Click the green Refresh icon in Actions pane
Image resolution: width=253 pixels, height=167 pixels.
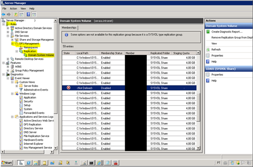[x=208, y=50]
